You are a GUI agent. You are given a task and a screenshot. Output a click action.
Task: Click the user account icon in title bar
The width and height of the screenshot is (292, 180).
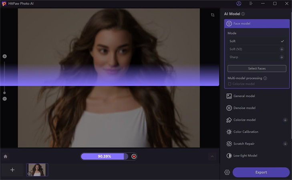239,3
